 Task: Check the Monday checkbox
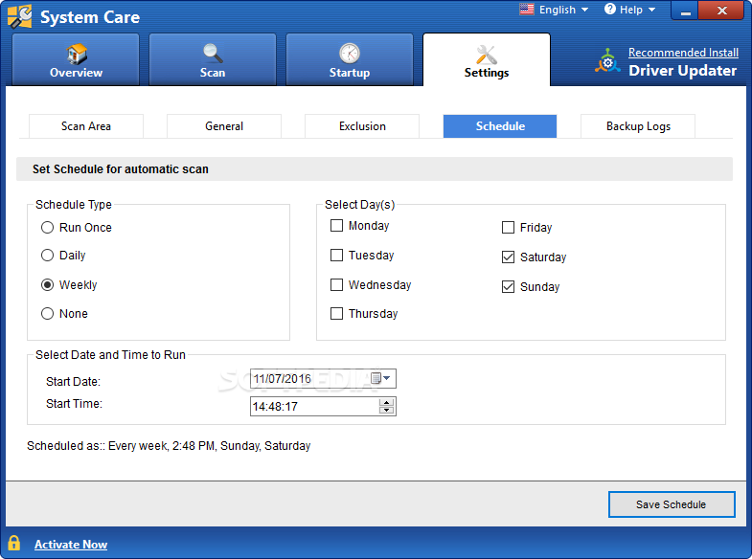click(336, 226)
